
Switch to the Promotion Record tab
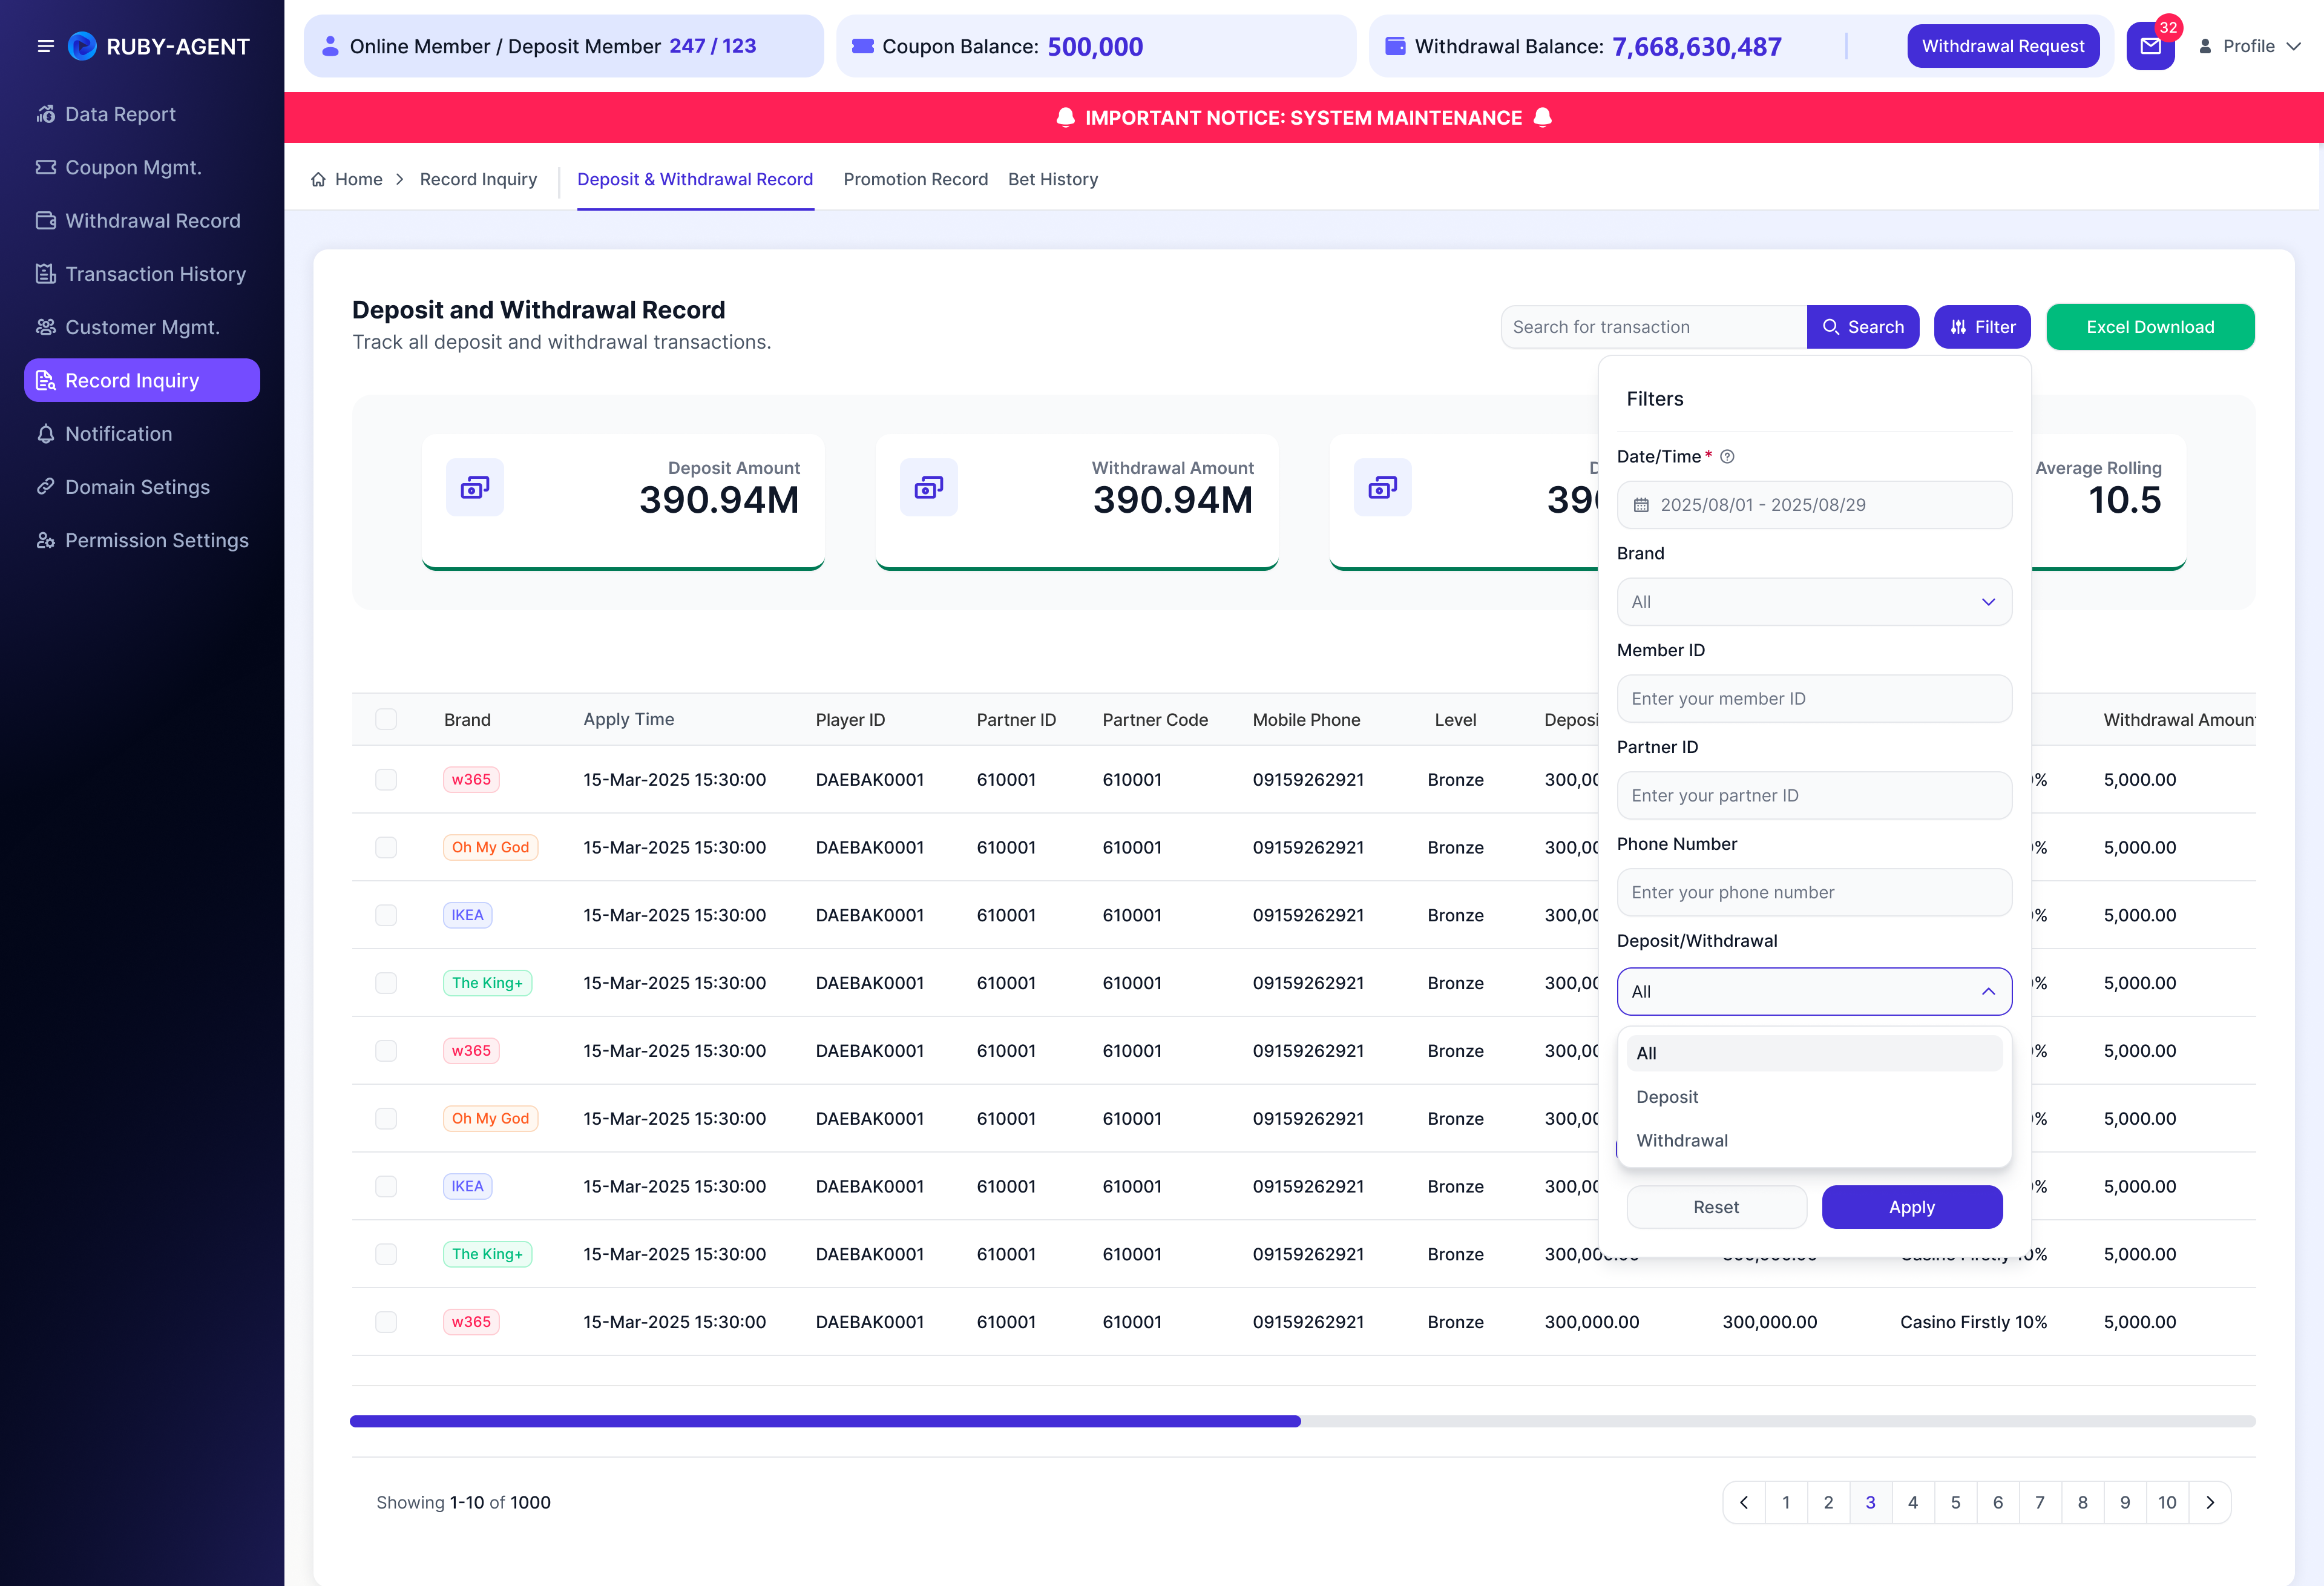[915, 179]
